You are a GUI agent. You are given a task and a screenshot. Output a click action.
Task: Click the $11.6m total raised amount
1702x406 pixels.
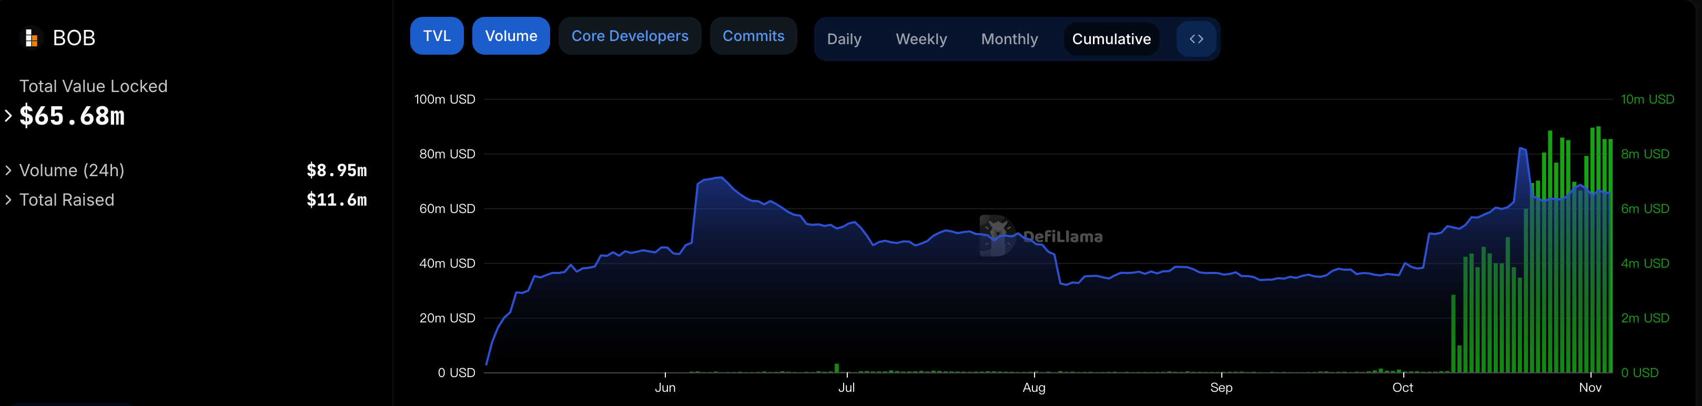(x=336, y=200)
